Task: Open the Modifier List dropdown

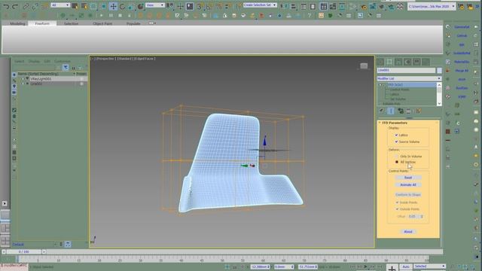Action: (409, 78)
